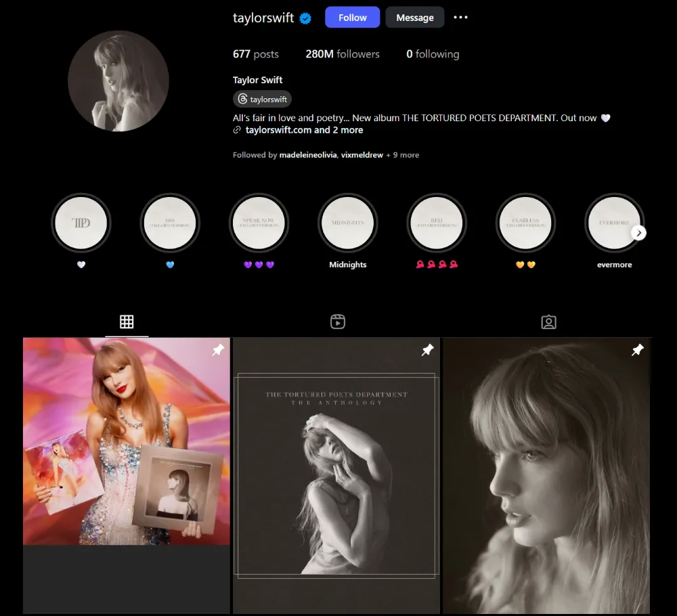This screenshot has height=616, width=677.
Task: Open the 1989 Taylor's Version highlight
Action: (170, 223)
